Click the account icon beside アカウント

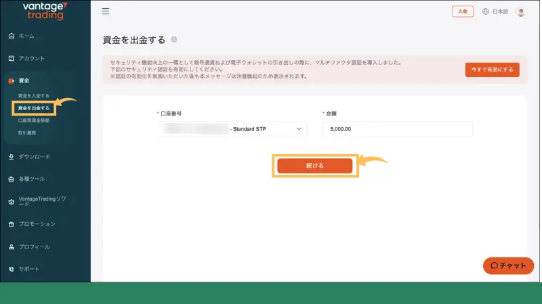click(12, 58)
